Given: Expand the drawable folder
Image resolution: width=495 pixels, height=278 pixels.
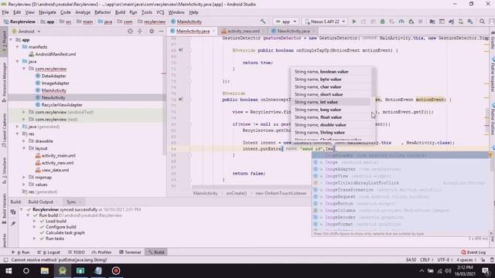Looking at the screenshot, I should [x=24, y=141].
